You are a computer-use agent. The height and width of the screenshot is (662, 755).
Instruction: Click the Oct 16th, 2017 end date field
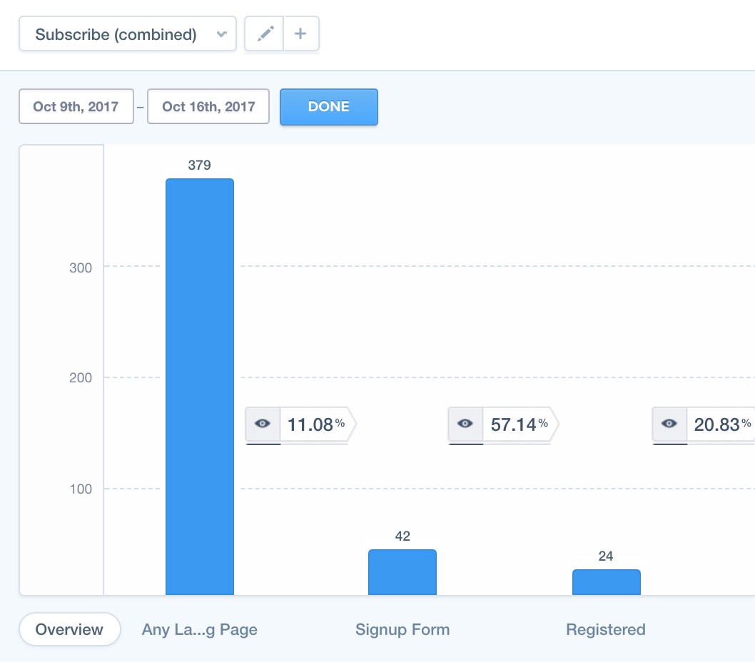pos(208,107)
